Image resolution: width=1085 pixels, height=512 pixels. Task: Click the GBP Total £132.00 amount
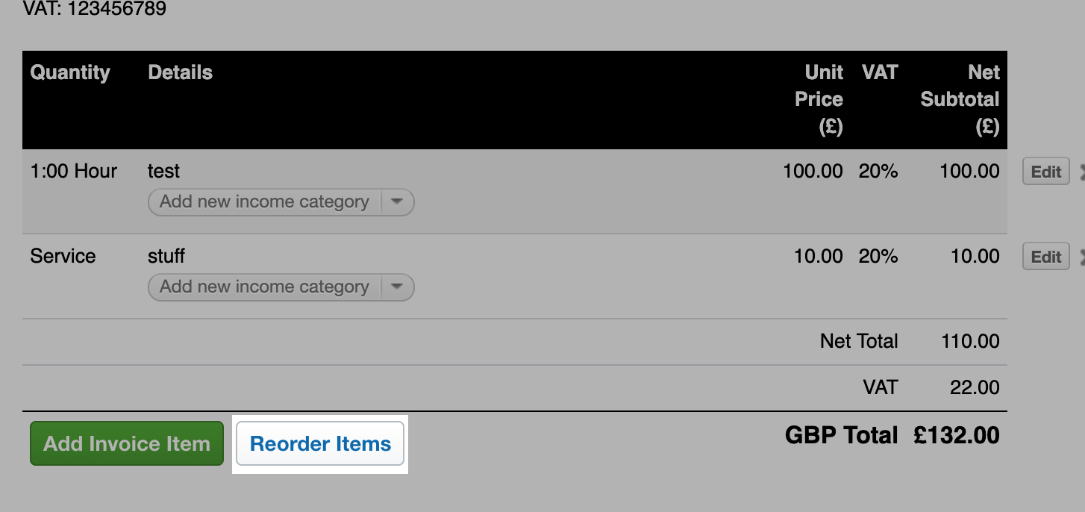956,435
